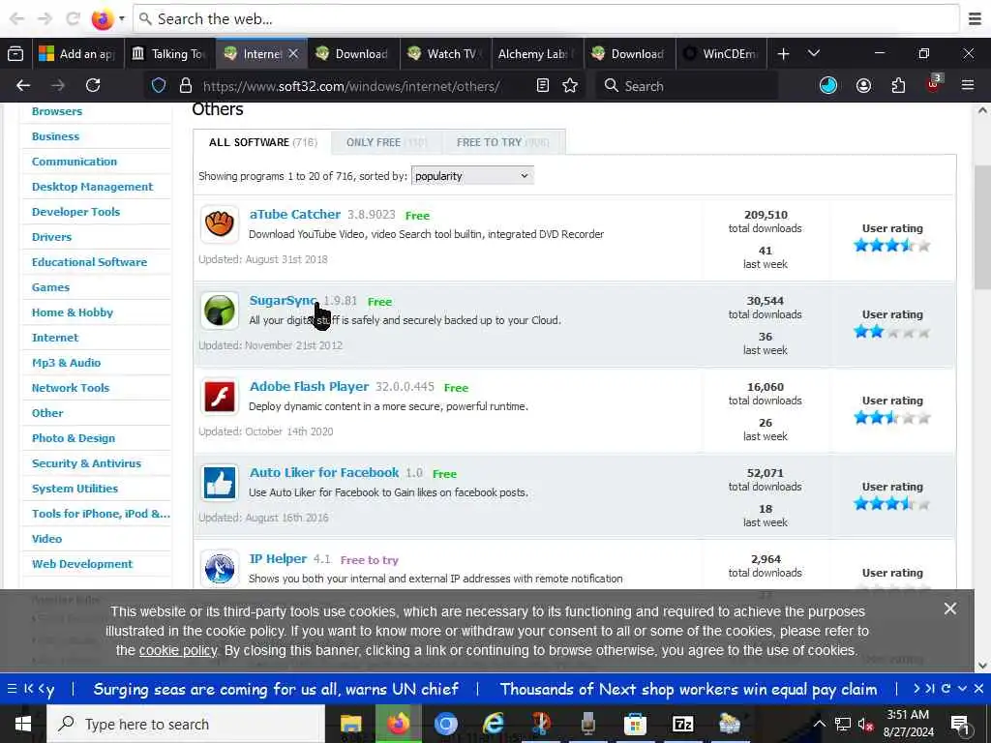
Task: Open the IP Helper program icon
Action: point(220,568)
